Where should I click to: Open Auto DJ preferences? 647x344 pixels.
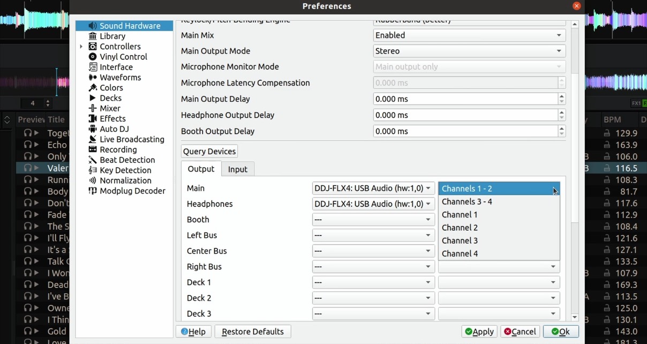coord(114,129)
